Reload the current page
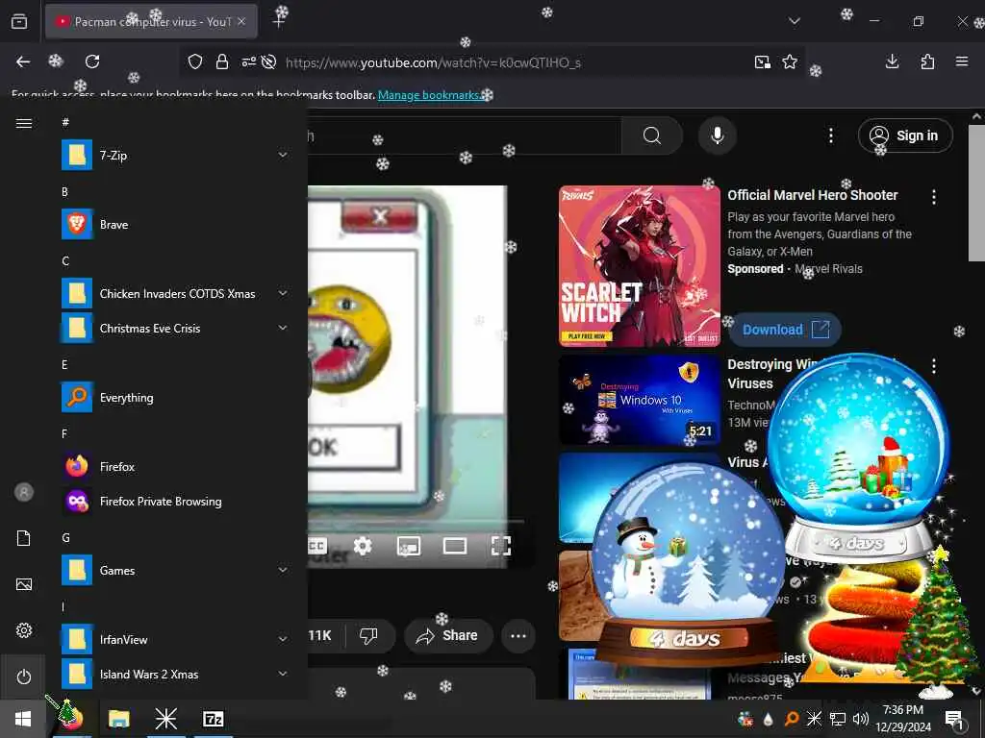The image size is (985, 738). (92, 61)
